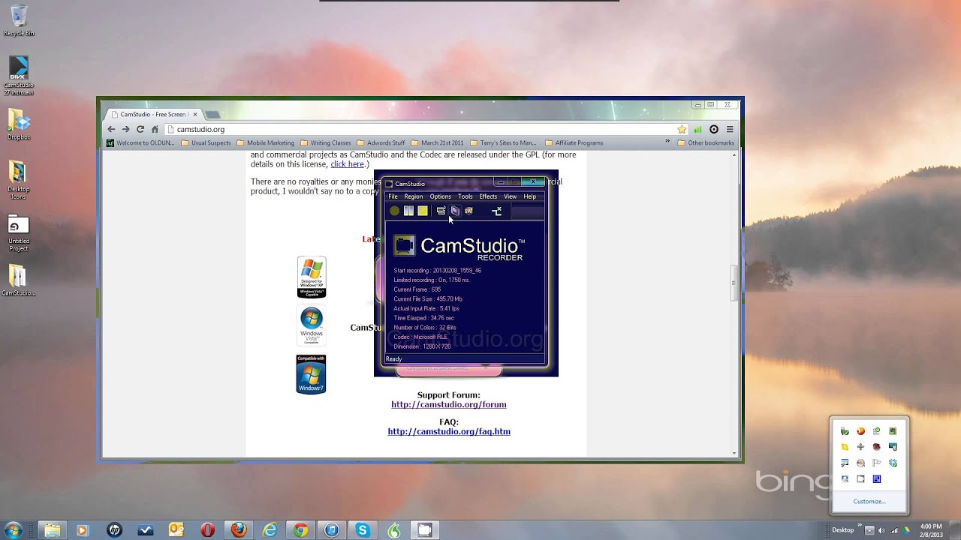Viewport: 961px width, 540px height.
Task: Open the Usual Suspects bookmarks folder
Action: tap(206, 142)
